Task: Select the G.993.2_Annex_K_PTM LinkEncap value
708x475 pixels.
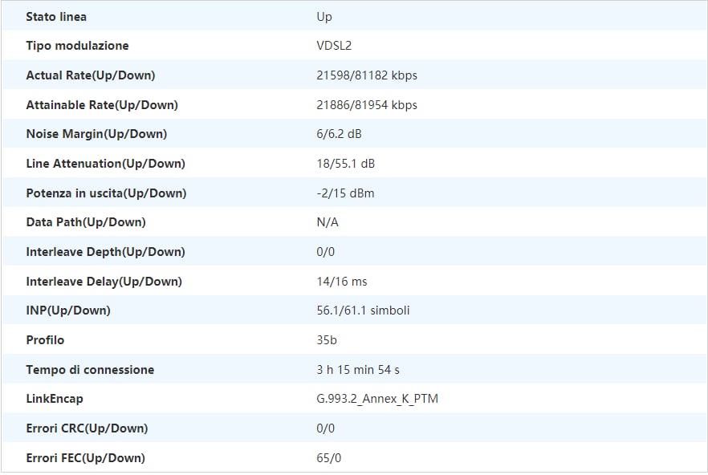Action: [x=377, y=399]
